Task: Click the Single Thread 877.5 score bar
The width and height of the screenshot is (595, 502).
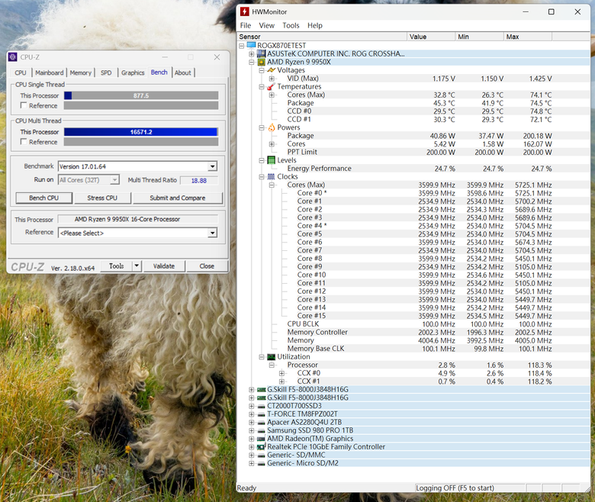Action: [x=141, y=95]
